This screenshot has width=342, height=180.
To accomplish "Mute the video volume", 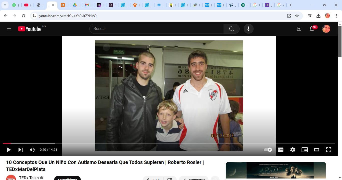I will coord(32,150).
